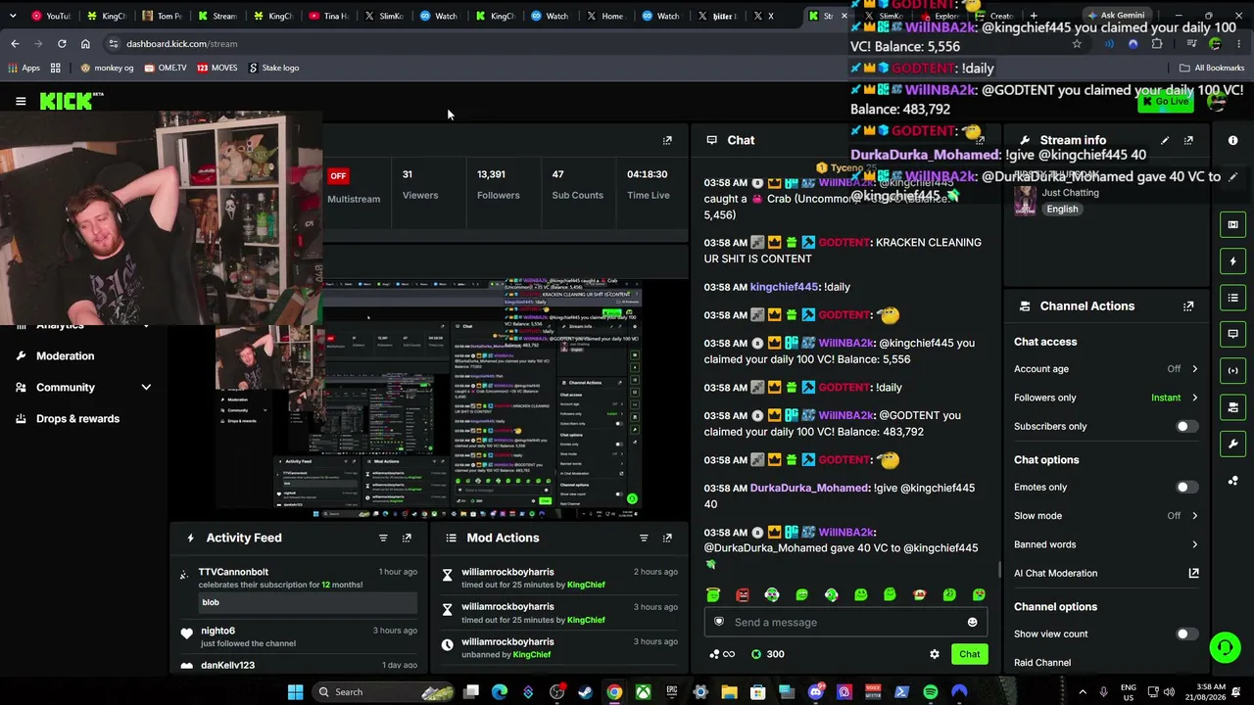Open Chrome tab search dropdown
This screenshot has height=705, width=1254.
point(13,16)
